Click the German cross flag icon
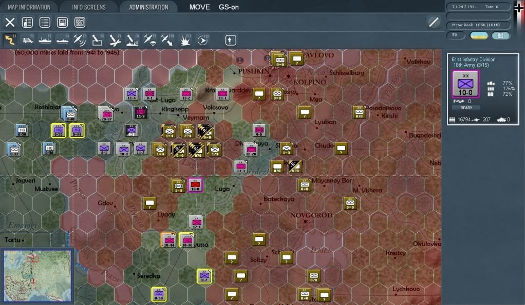Viewport: 525px width, 305px height. pos(519,7)
